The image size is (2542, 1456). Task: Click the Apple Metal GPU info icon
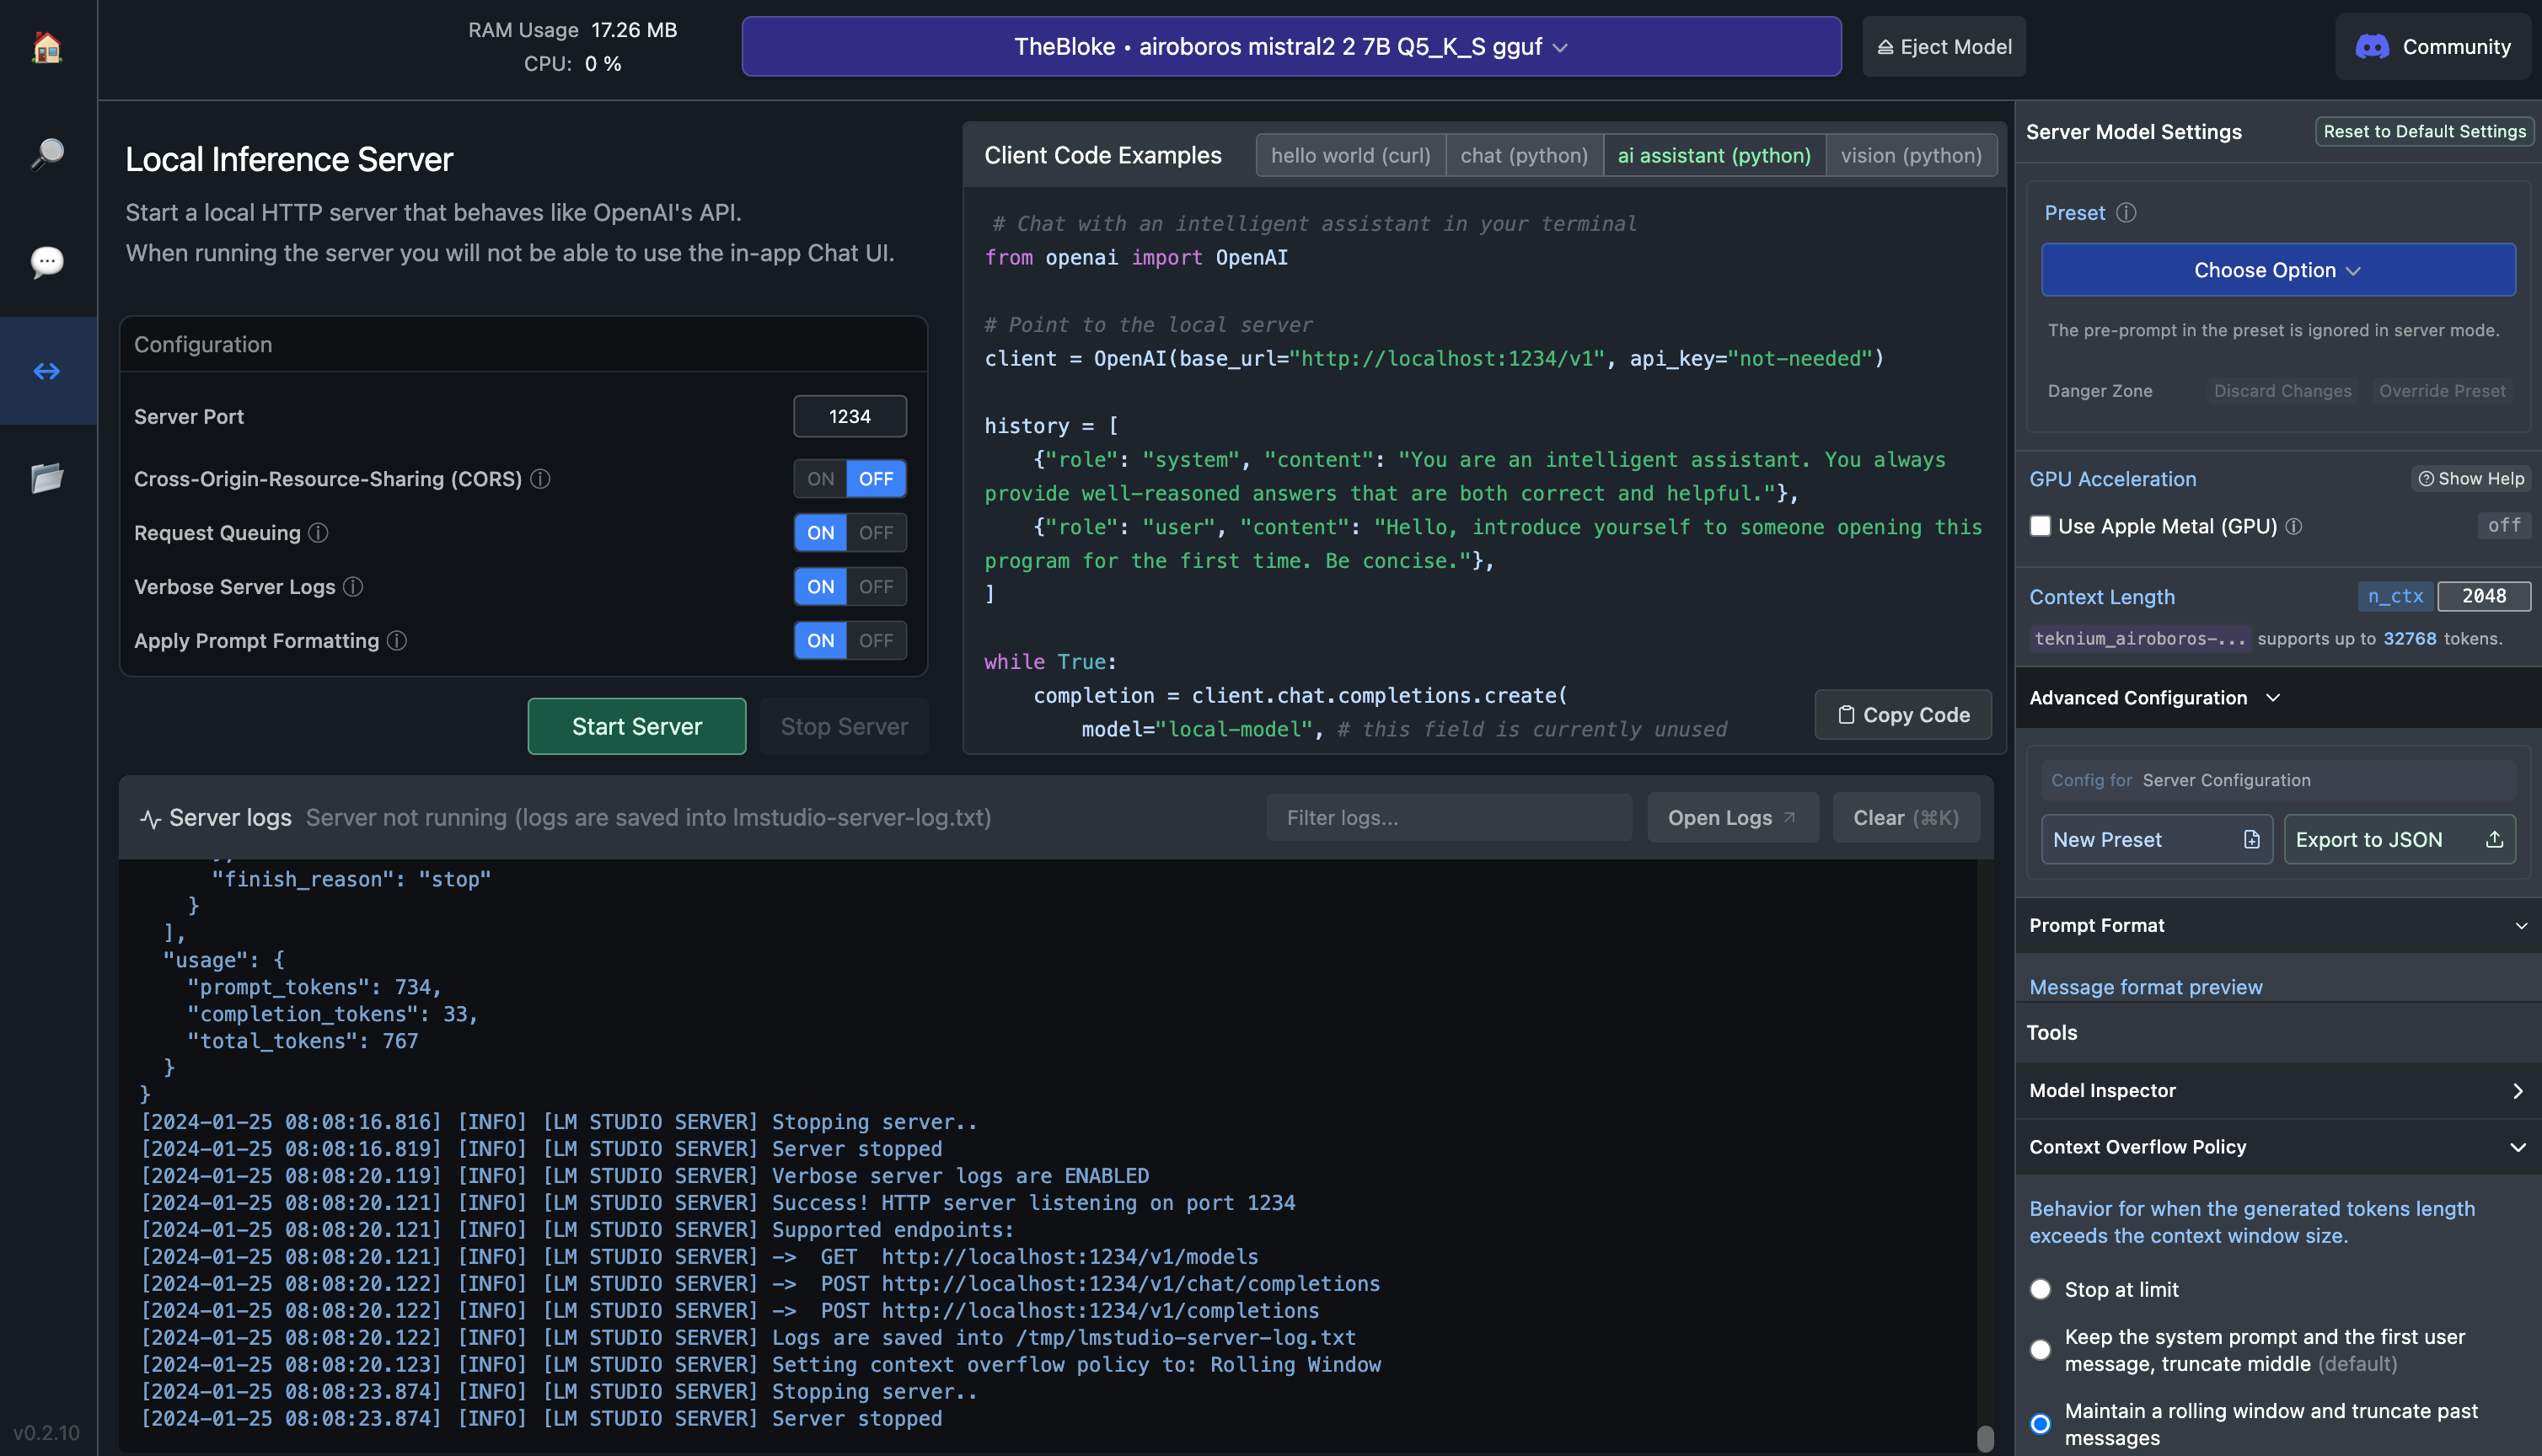tap(2294, 526)
